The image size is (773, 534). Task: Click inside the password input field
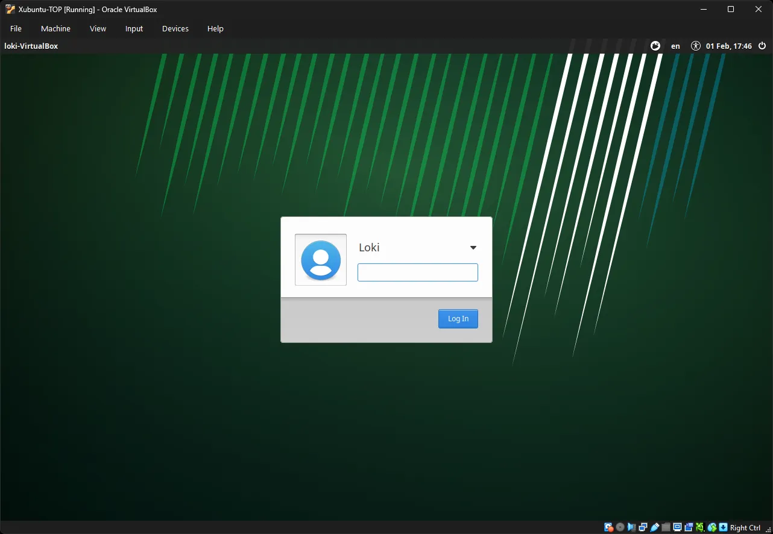[x=417, y=272]
